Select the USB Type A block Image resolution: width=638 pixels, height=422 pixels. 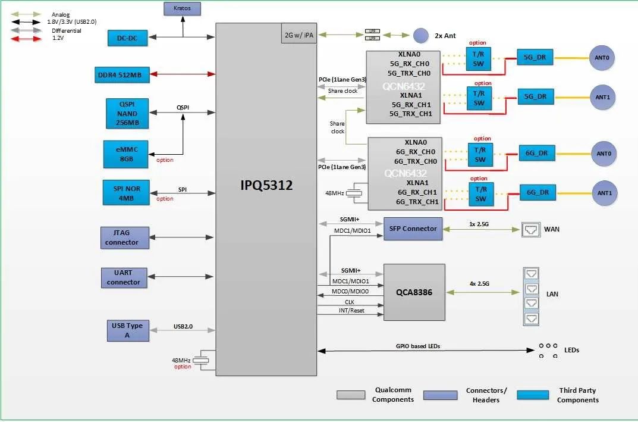click(x=128, y=330)
